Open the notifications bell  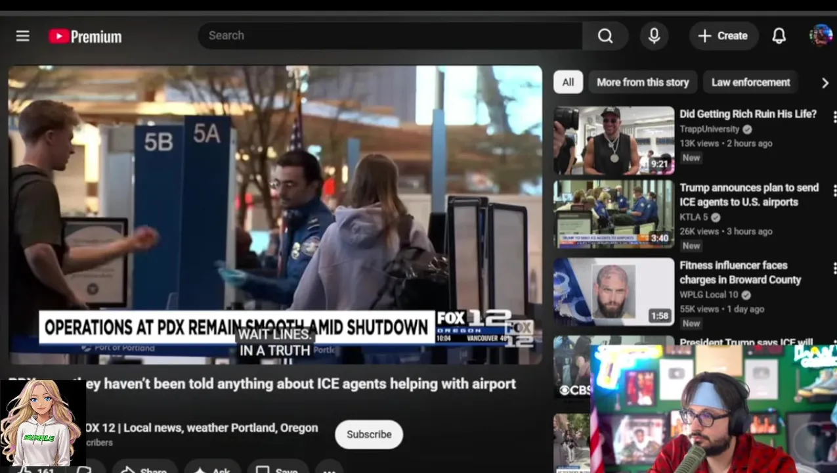click(779, 36)
